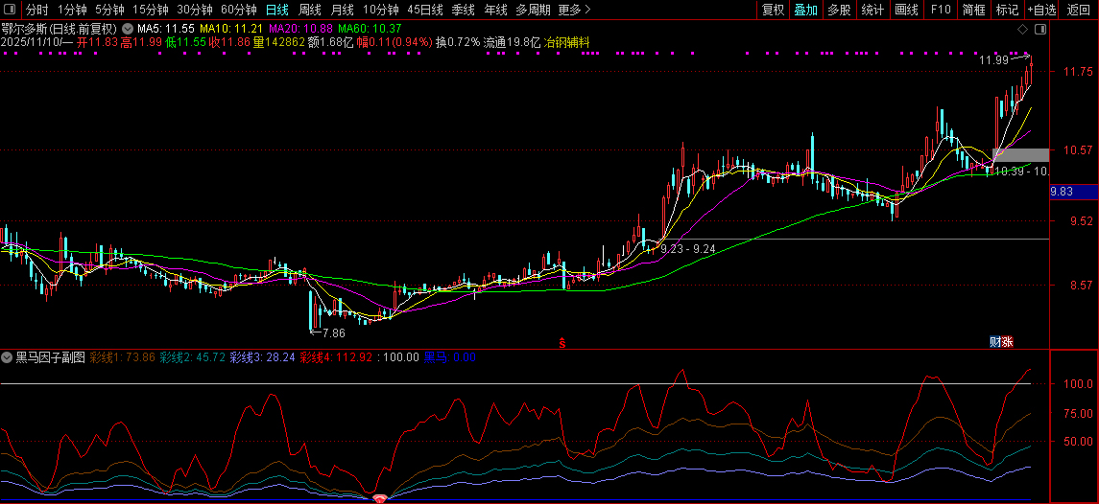Toggle the side panel icon near price axis

[x=1039, y=30]
